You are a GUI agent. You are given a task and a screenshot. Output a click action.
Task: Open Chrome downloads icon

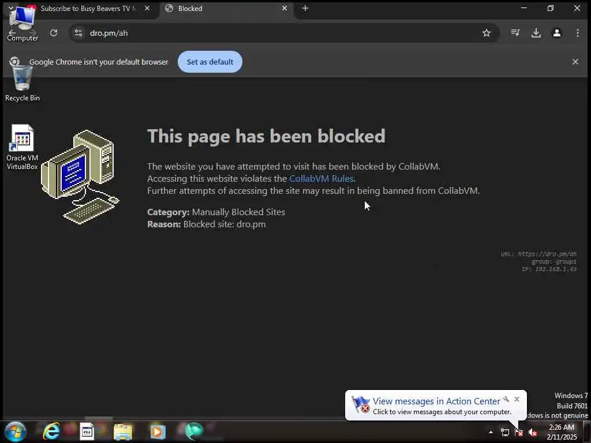pos(536,33)
